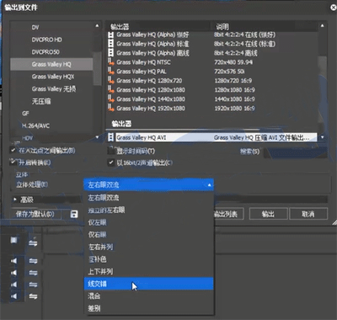The image size is (337, 320).
Task: Collapse the 左右眼双流 stereo processing combo box
Action: click(149, 185)
